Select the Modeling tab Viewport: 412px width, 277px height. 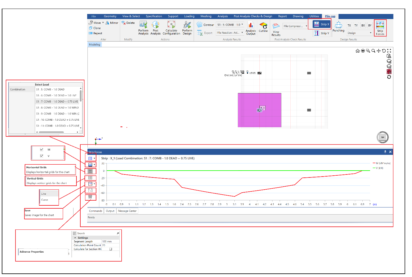point(95,45)
